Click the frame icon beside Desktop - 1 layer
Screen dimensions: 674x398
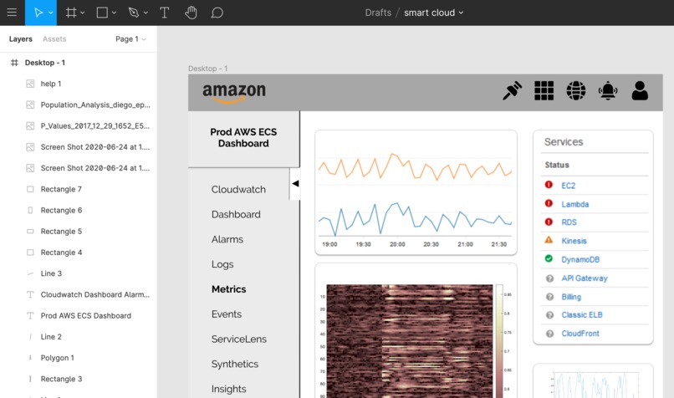(x=14, y=63)
